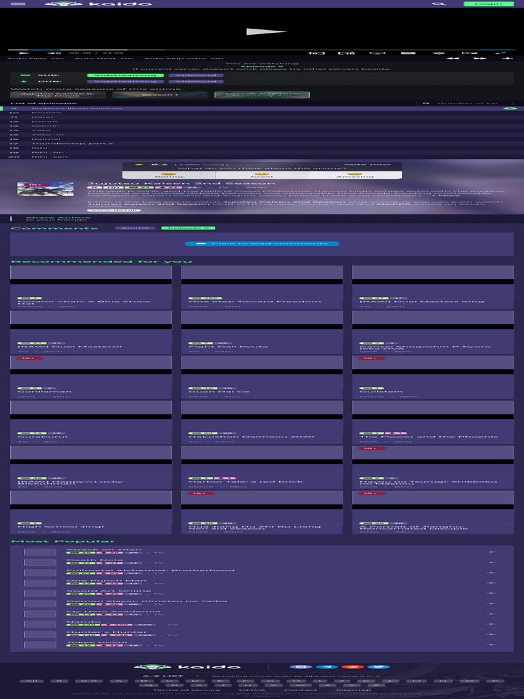This screenshot has height=699, width=524.
Task: Rewind 10 seconds in the player
Action: 317,53
